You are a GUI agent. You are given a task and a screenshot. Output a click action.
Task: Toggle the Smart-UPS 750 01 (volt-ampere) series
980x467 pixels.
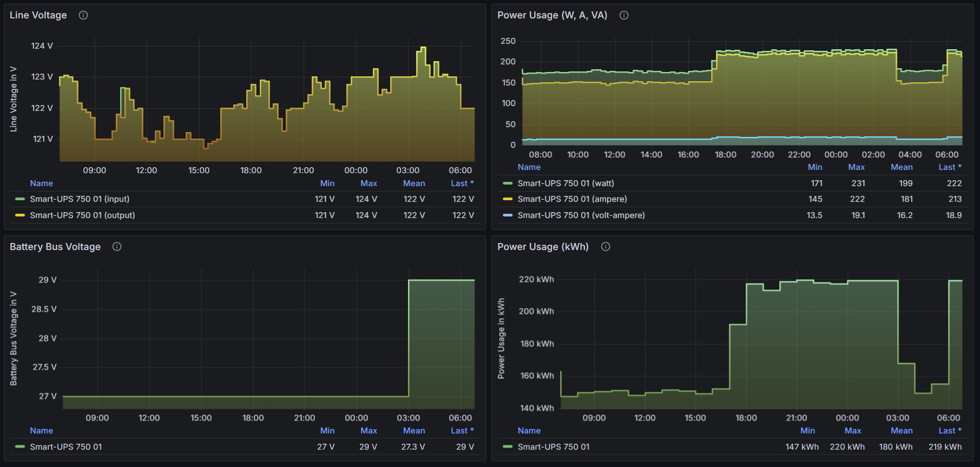click(581, 215)
